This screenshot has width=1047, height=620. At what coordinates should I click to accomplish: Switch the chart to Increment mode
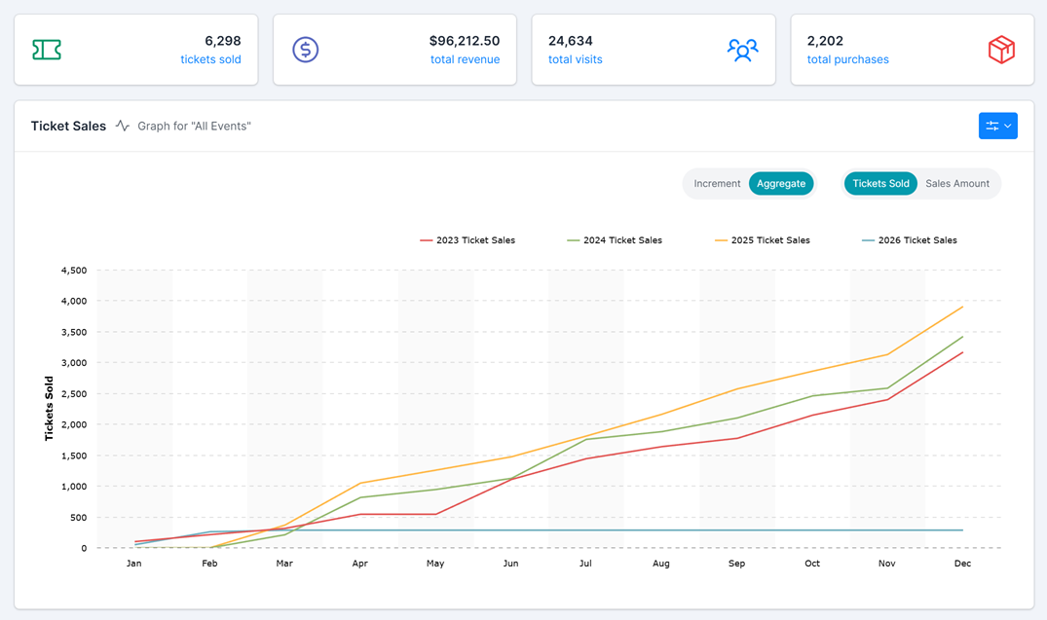(x=717, y=183)
